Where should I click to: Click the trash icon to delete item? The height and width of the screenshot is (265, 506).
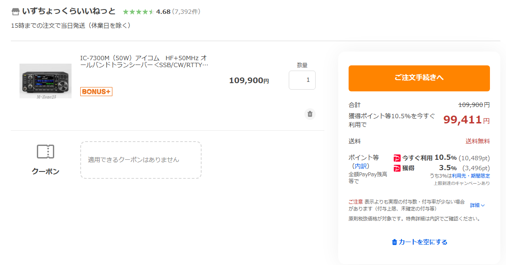310,114
